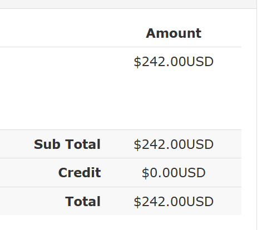Viewport: 267px width, 230px height.
Task: Select the final Total value $242.00USD
Action: tap(174, 202)
